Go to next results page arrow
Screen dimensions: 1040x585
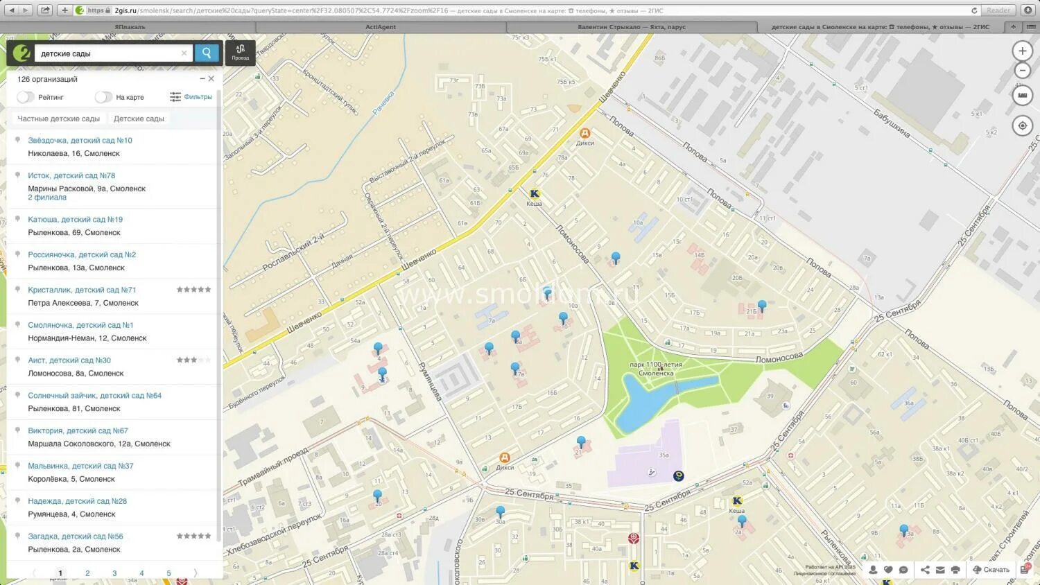pyautogui.click(x=196, y=573)
